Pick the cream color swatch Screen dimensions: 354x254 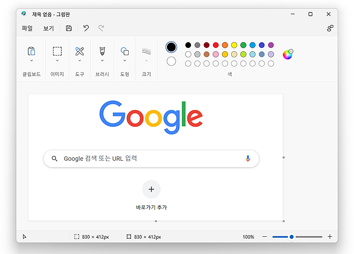pyautogui.click(x=234, y=54)
